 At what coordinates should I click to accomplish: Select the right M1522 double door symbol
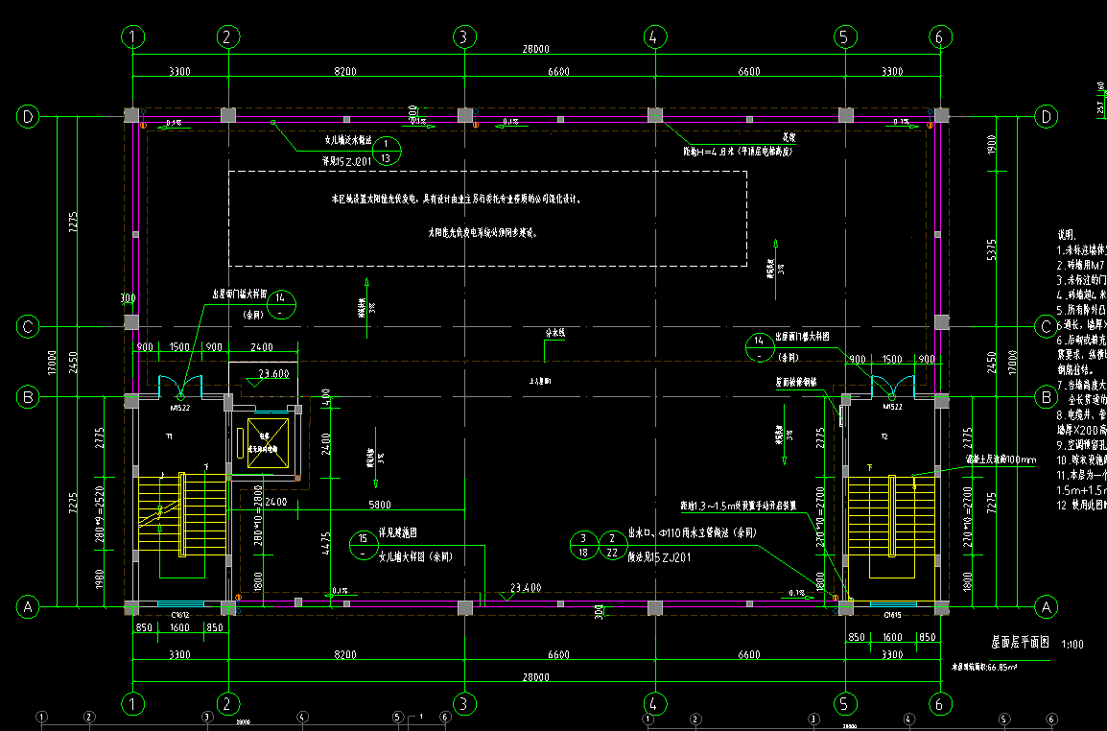pyautogui.click(x=891, y=386)
